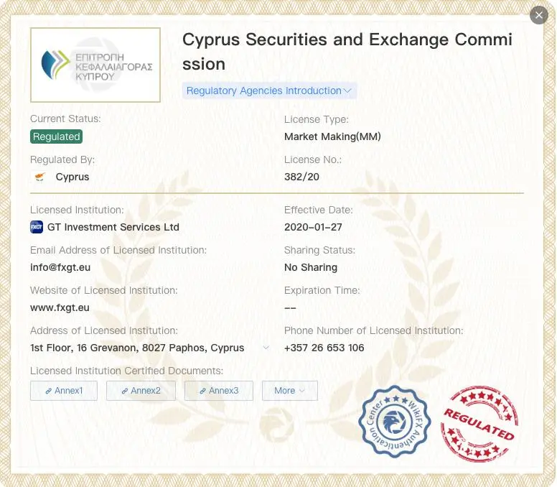557x487 pixels.
Task: Click the red REGULATED stamp
Action: click(x=479, y=424)
